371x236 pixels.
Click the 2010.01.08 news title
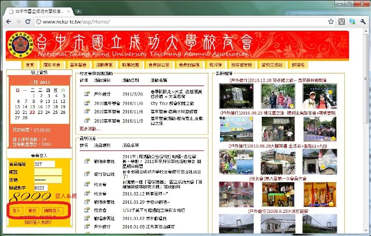[x=149, y=227]
